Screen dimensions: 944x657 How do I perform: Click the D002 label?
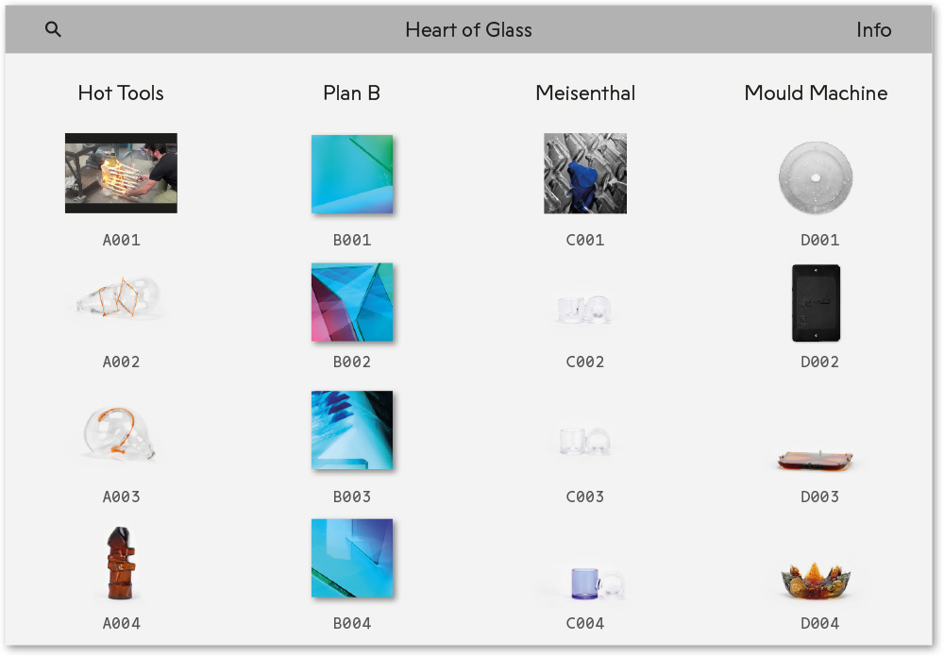coord(820,362)
